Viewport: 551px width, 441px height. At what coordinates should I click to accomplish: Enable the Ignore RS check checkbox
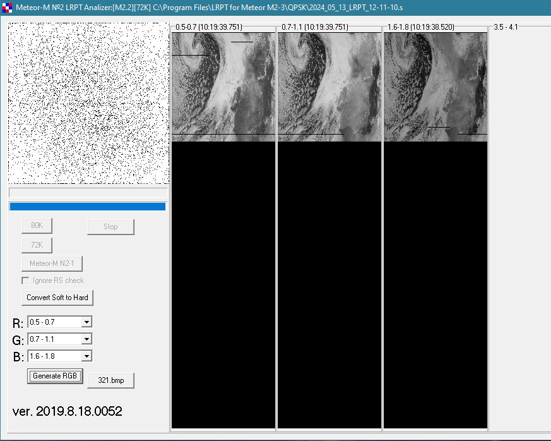(x=26, y=281)
